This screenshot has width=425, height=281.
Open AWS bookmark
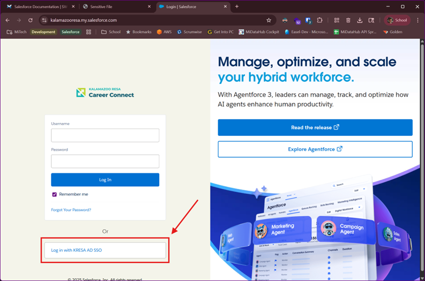point(164,32)
